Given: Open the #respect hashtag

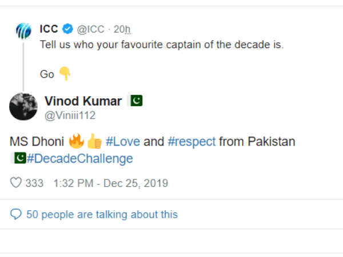Looking at the screenshot, I should coord(192,142).
